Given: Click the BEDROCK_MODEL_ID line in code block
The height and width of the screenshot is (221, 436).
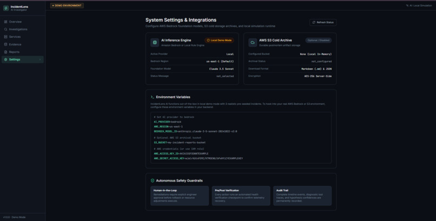Looking at the screenshot, I should tap(195, 131).
